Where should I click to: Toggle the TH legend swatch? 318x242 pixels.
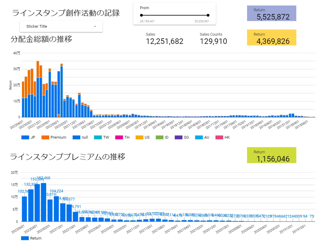point(119,137)
